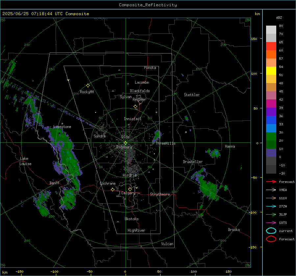Click the Limestone label

[62, 127]
